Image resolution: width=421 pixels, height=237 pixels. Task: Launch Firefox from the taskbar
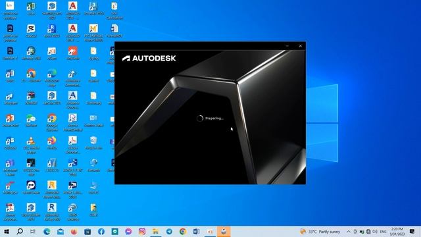(x=74, y=231)
